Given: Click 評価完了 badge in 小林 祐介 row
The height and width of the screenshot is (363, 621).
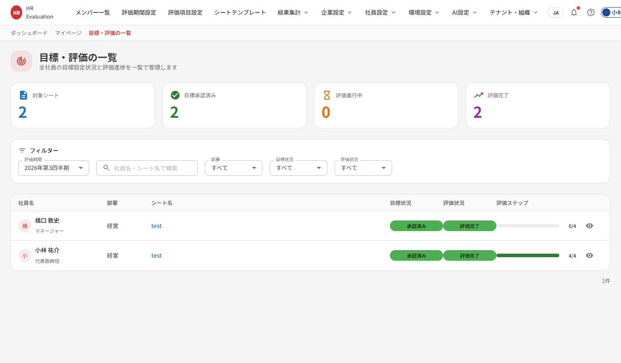Looking at the screenshot, I should pos(470,255).
